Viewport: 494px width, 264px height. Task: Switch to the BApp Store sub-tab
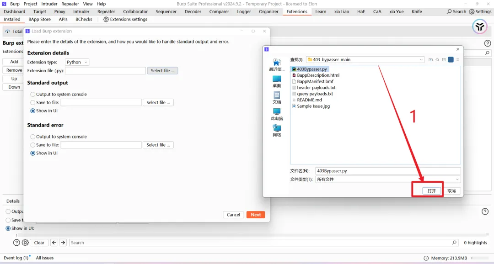(x=39, y=19)
